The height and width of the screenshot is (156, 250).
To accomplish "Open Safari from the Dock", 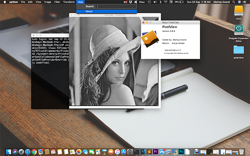I will click(28, 152).
